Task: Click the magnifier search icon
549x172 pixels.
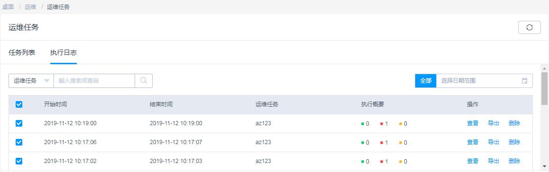Action: point(144,81)
